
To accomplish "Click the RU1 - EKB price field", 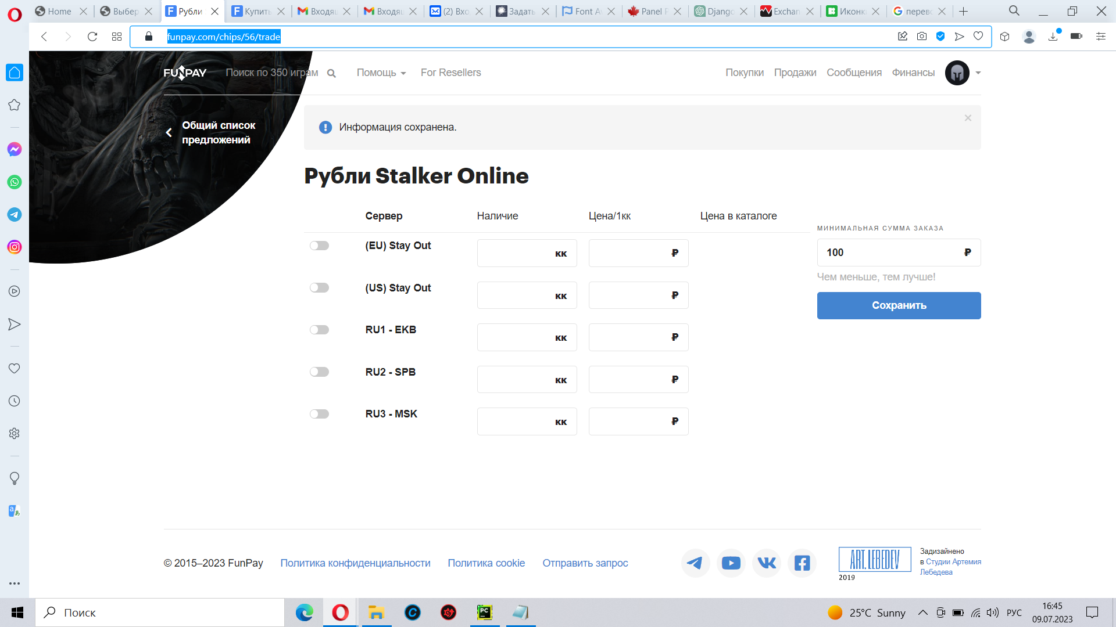I will (x=638, y=337).
